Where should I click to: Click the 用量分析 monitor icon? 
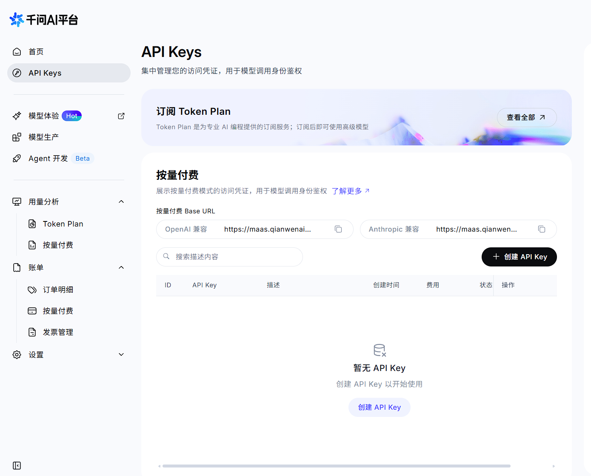pyautogui.click(x=17, y=201)
